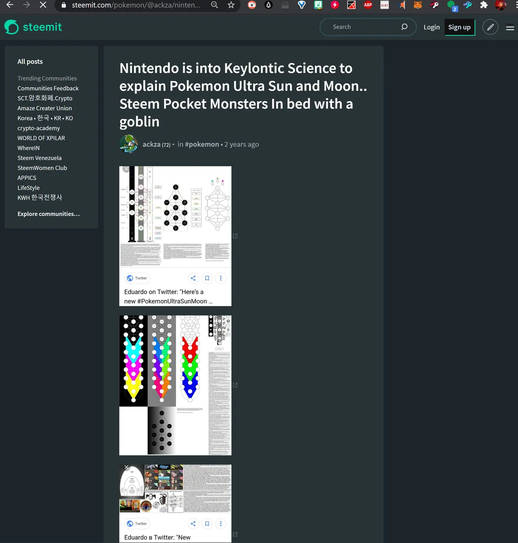The height and width of the screenshot is (543, 518).
Task: Submit search with the magnifier icon
Action: 404,27
